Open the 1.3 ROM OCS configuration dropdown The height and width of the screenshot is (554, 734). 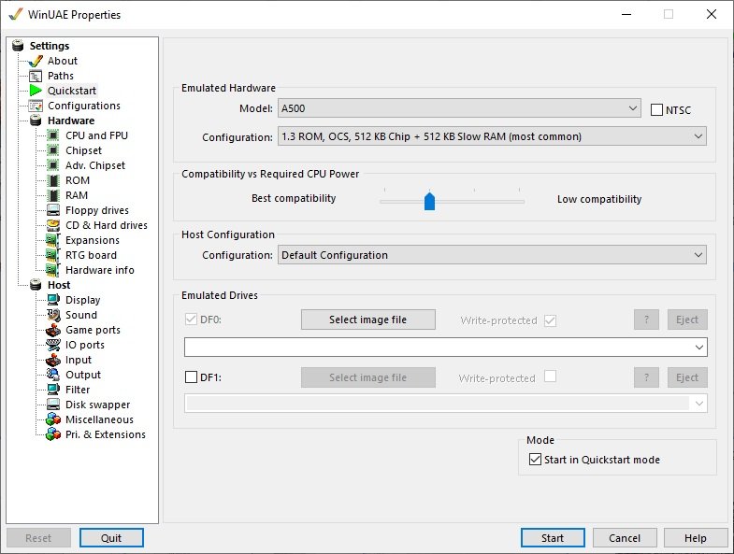[x=492, y=136]
